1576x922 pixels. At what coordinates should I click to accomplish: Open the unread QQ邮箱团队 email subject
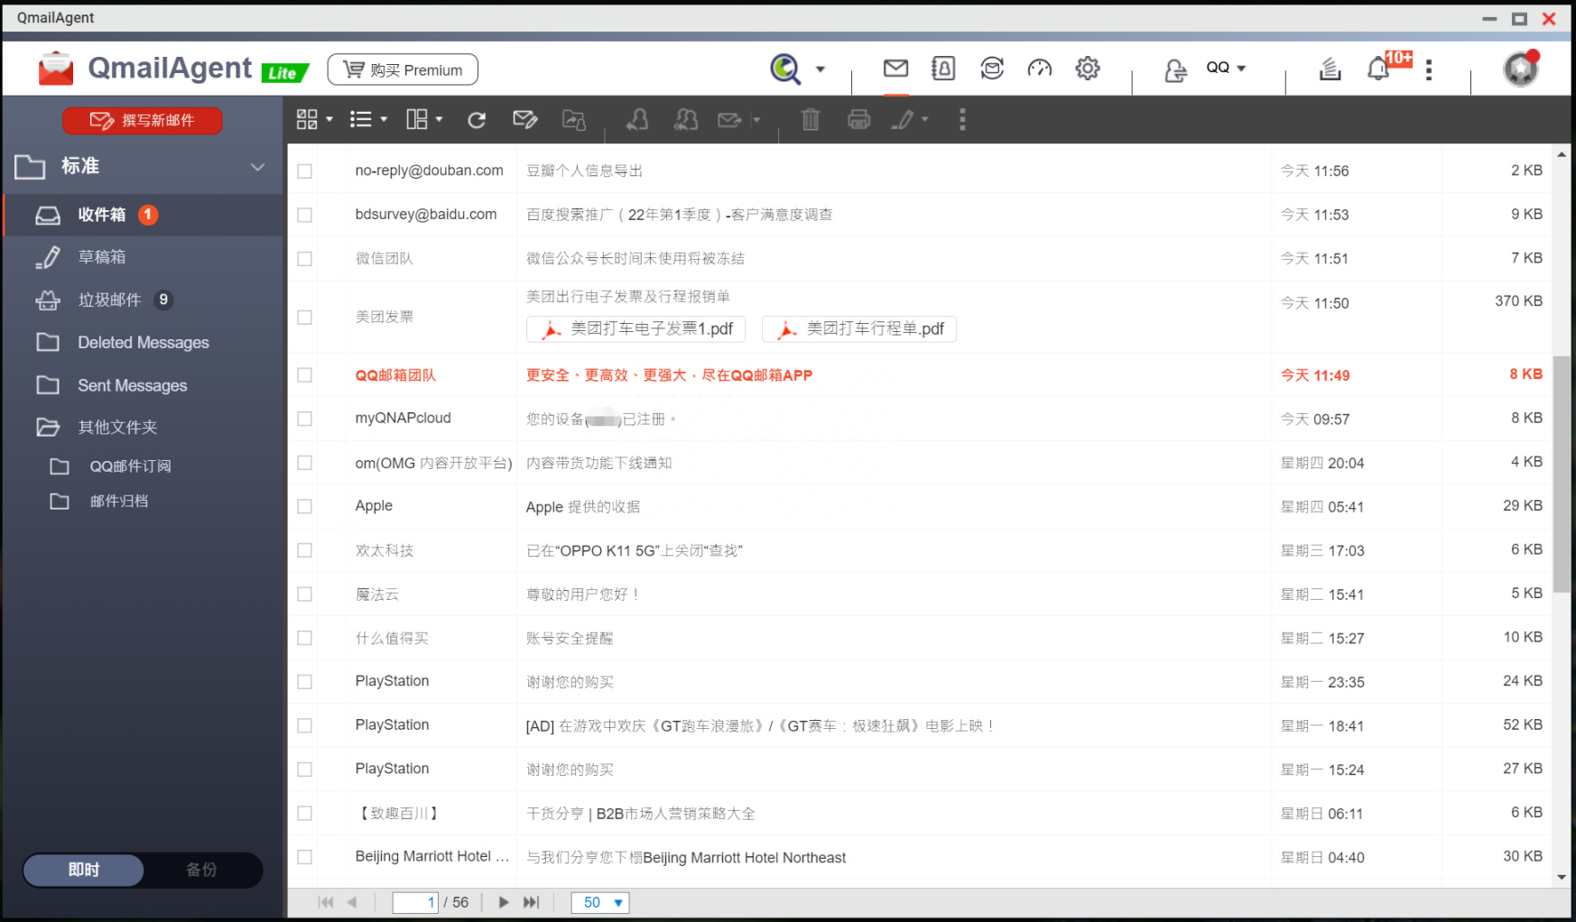click(669, 375)
